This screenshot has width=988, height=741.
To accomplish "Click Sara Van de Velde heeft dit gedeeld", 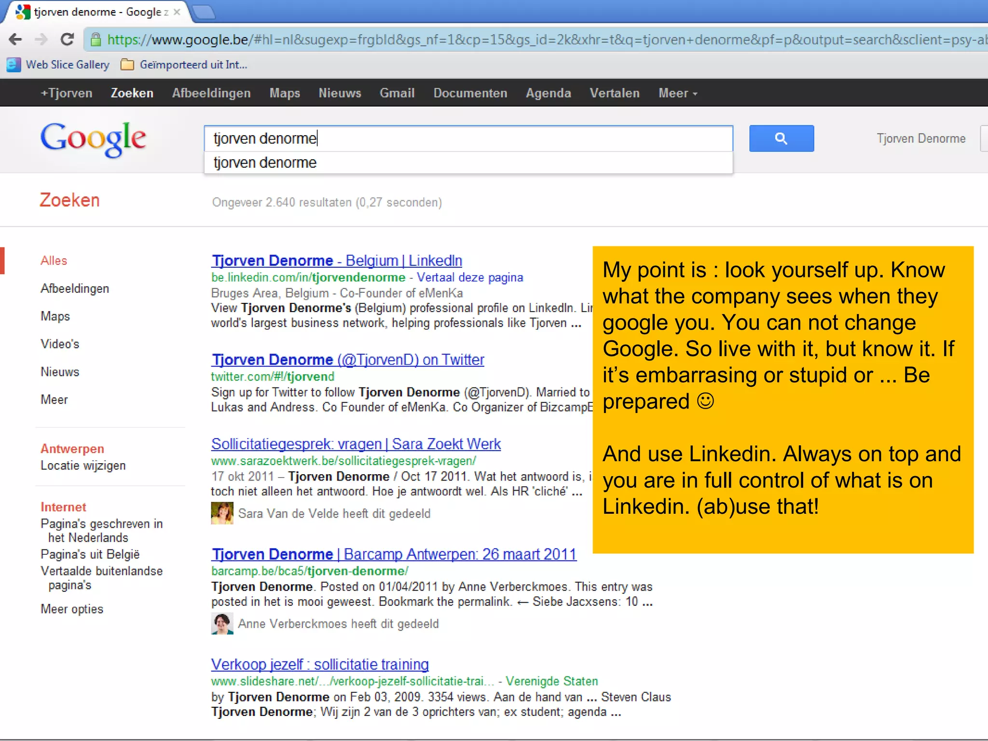I will coord(334,514).
